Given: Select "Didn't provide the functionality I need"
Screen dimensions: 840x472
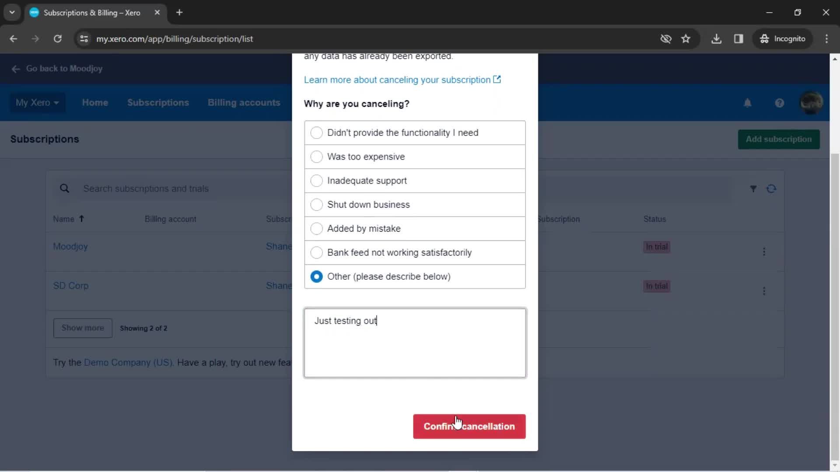Looking at the screenshot, I should click(x=415, y=132).
